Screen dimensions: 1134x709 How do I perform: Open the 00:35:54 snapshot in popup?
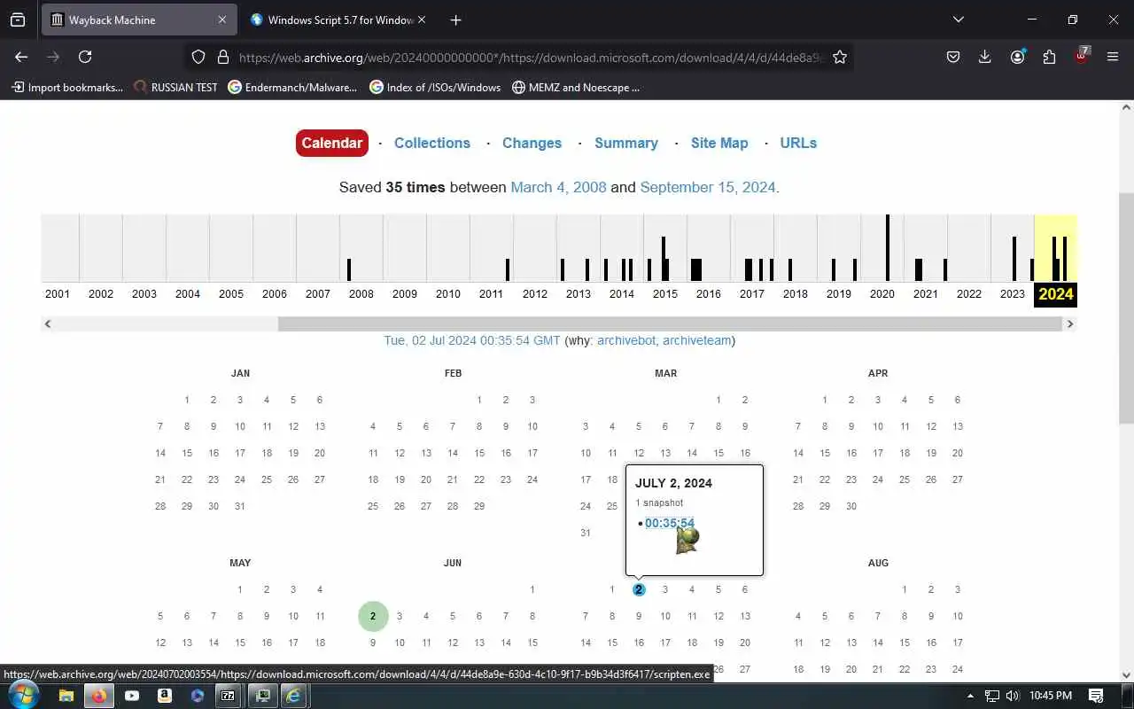(x=670, y=523)
